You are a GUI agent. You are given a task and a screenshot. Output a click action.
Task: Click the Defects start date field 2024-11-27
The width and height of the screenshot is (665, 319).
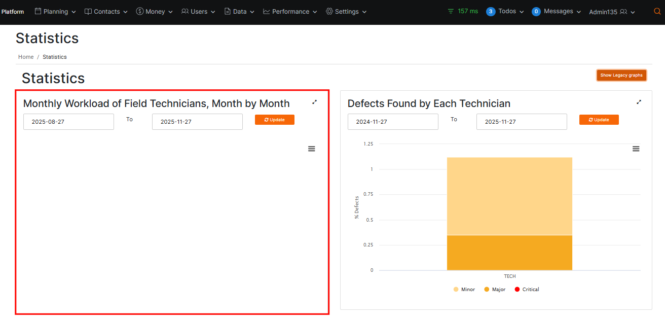pos(393,122)
